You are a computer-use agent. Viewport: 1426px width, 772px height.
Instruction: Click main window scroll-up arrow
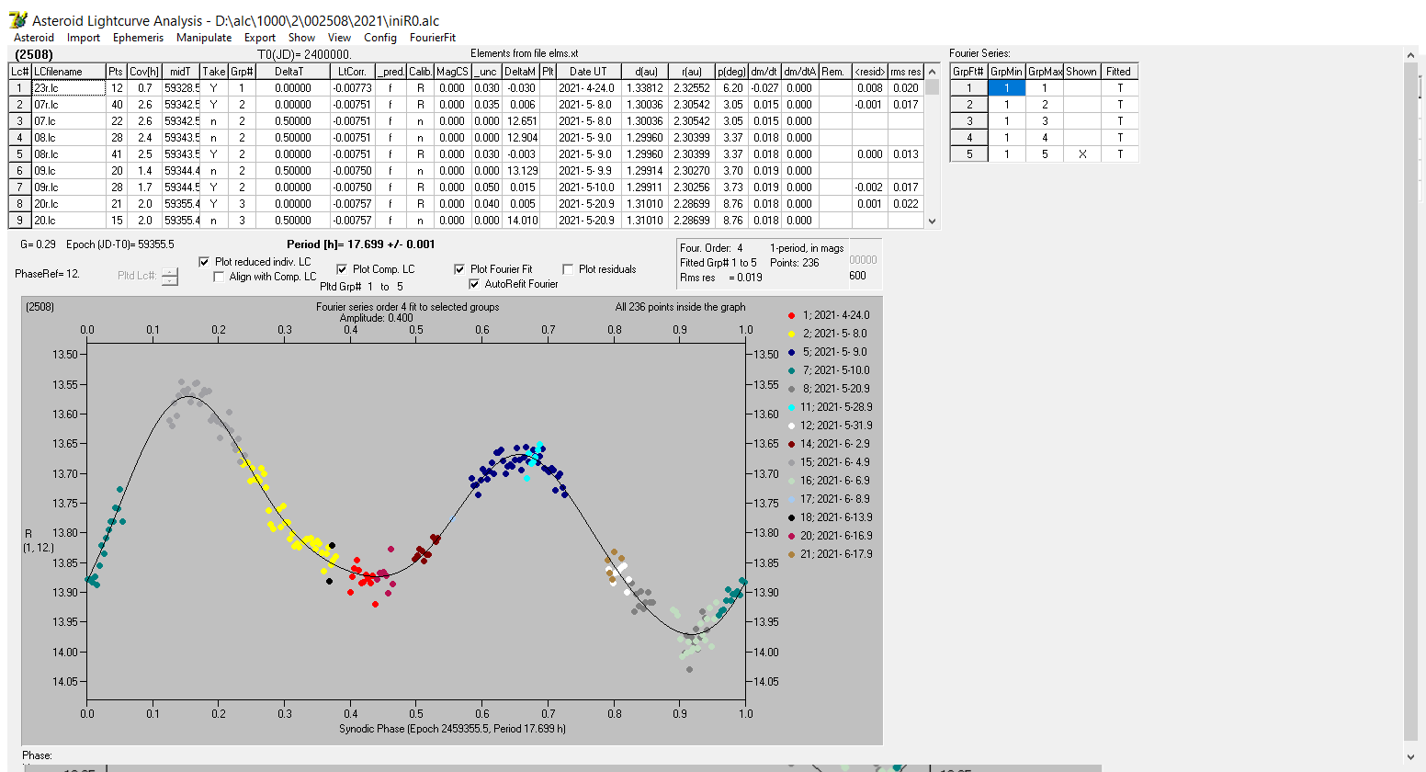pos(1411,56)
